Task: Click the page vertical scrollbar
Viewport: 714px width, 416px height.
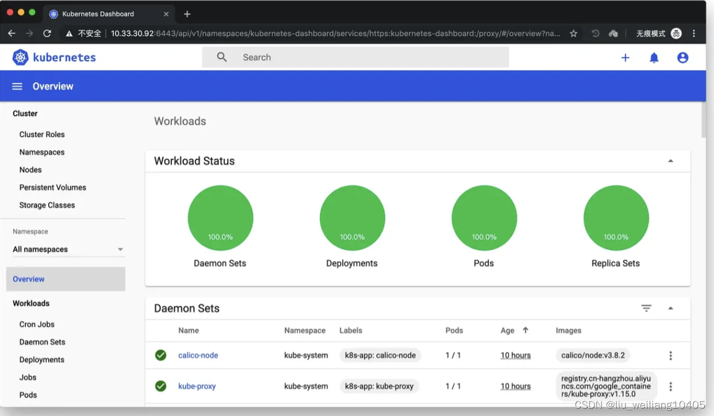Action: click(703, 120)
